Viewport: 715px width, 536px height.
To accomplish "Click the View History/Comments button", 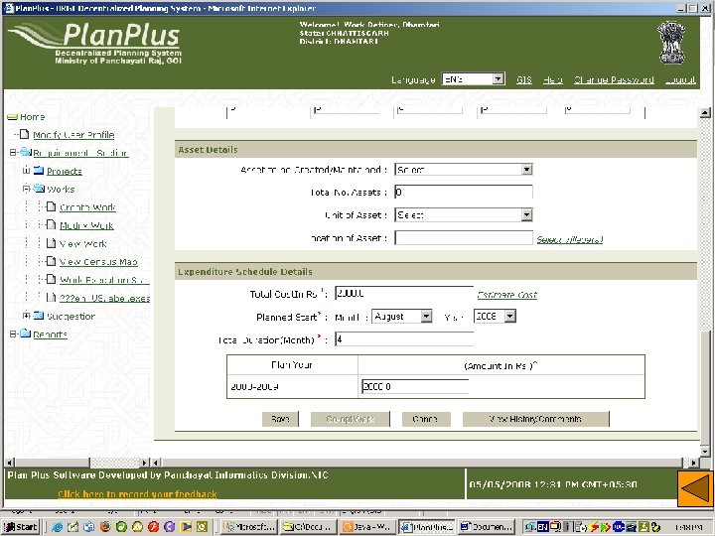I will [x=536, y=419].
